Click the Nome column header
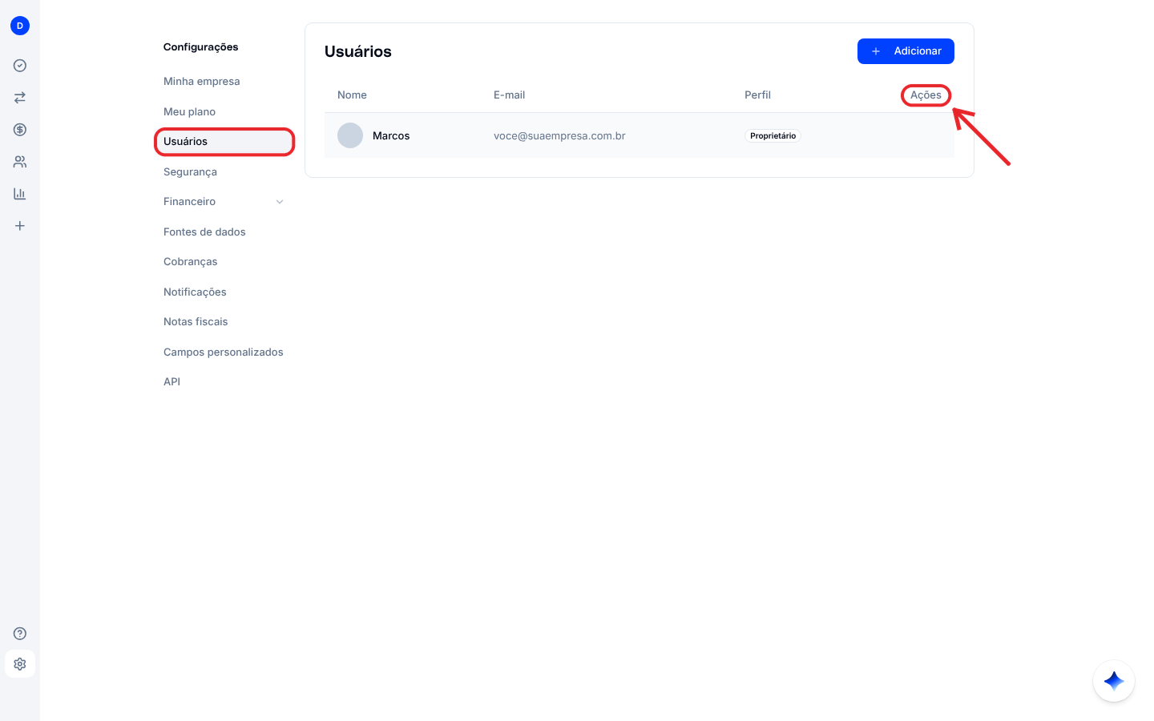This screenshot has height=721, width=1154. [x=352, y=95]
